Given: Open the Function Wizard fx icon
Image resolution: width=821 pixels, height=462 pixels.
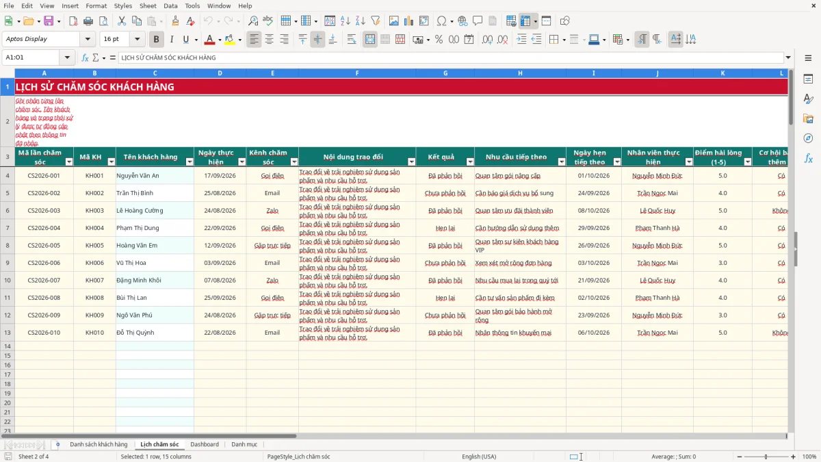Looking at the screenshot, I should (85, 57).
